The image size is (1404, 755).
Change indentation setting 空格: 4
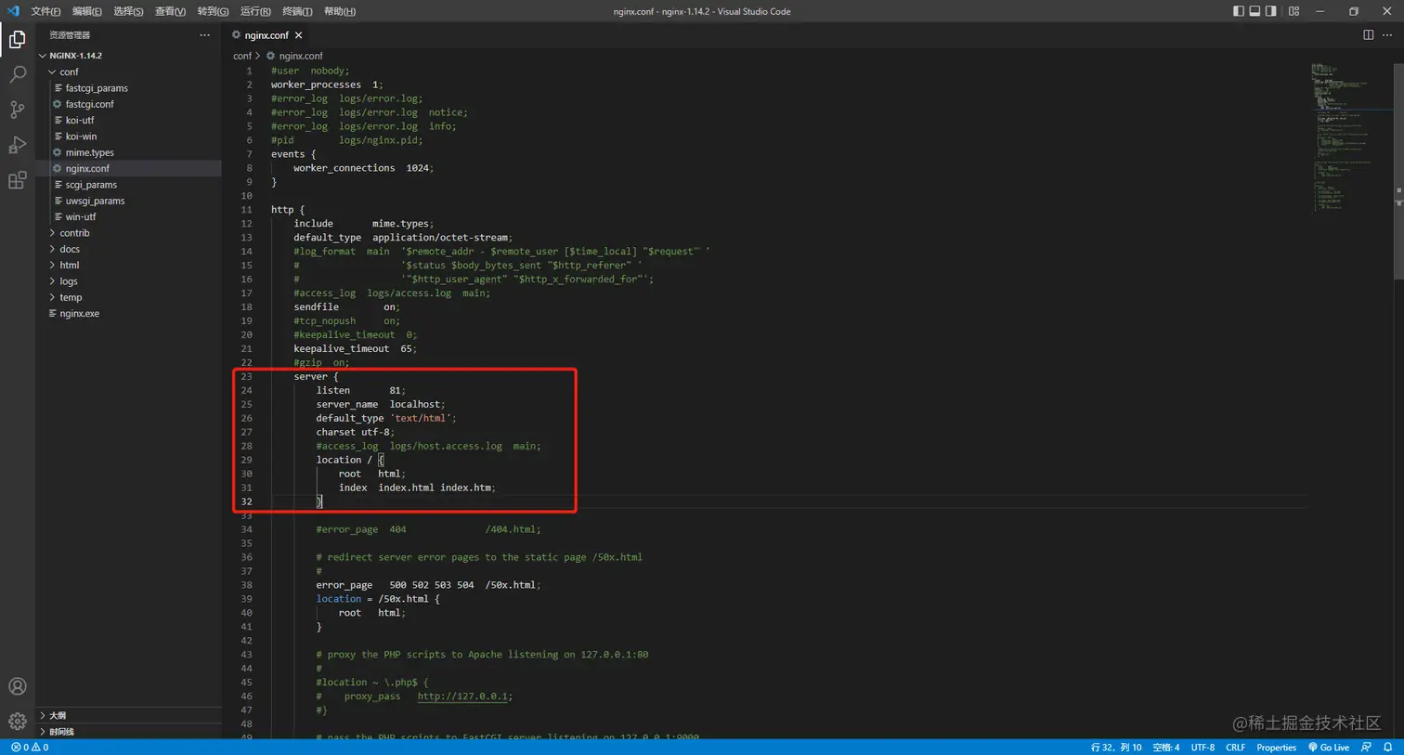coord(1165,748)
